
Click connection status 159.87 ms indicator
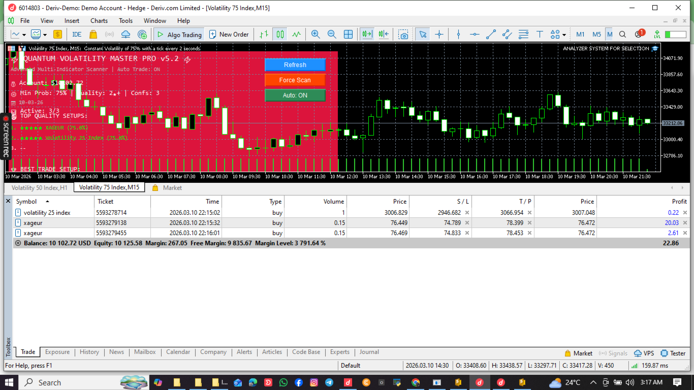pos(650,366)
